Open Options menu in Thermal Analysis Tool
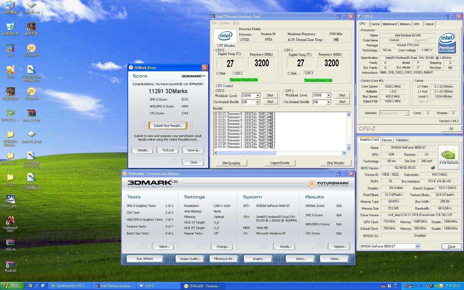Image resolution: width=464 pixels, height=290 pixels. pos(225,23)
